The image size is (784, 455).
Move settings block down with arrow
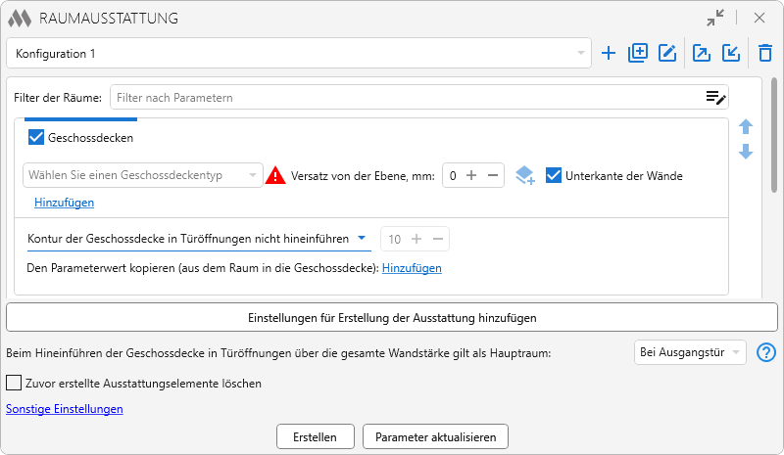pos(746,152)
